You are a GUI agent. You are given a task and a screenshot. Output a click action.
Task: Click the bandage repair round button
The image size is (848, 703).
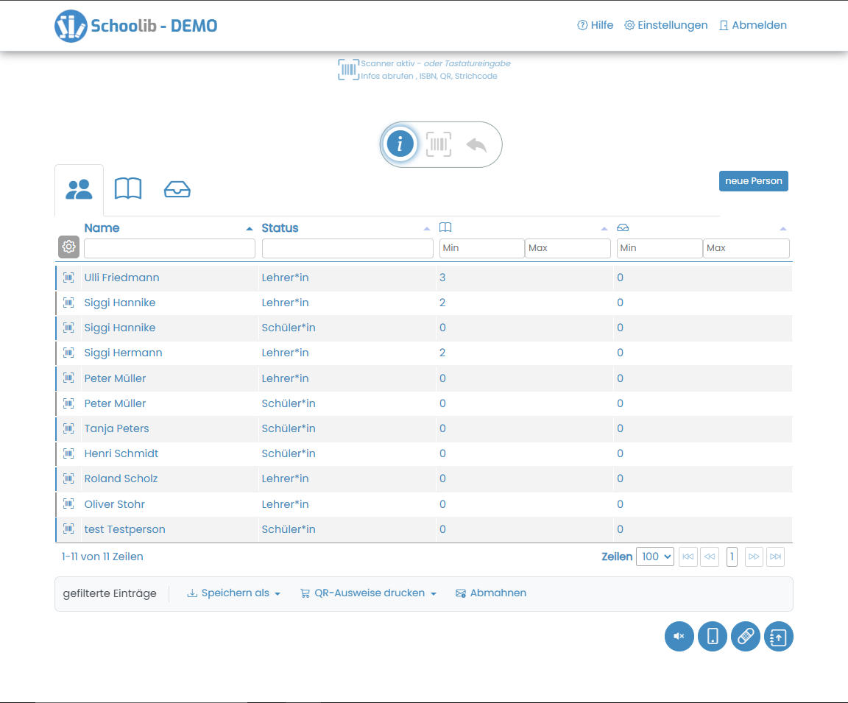tap(745, 637)
